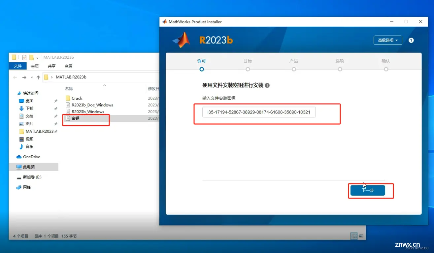Click the download arrow icon next to 下载
The width and height of the screenshot is (434, 253).
[21, 109]
